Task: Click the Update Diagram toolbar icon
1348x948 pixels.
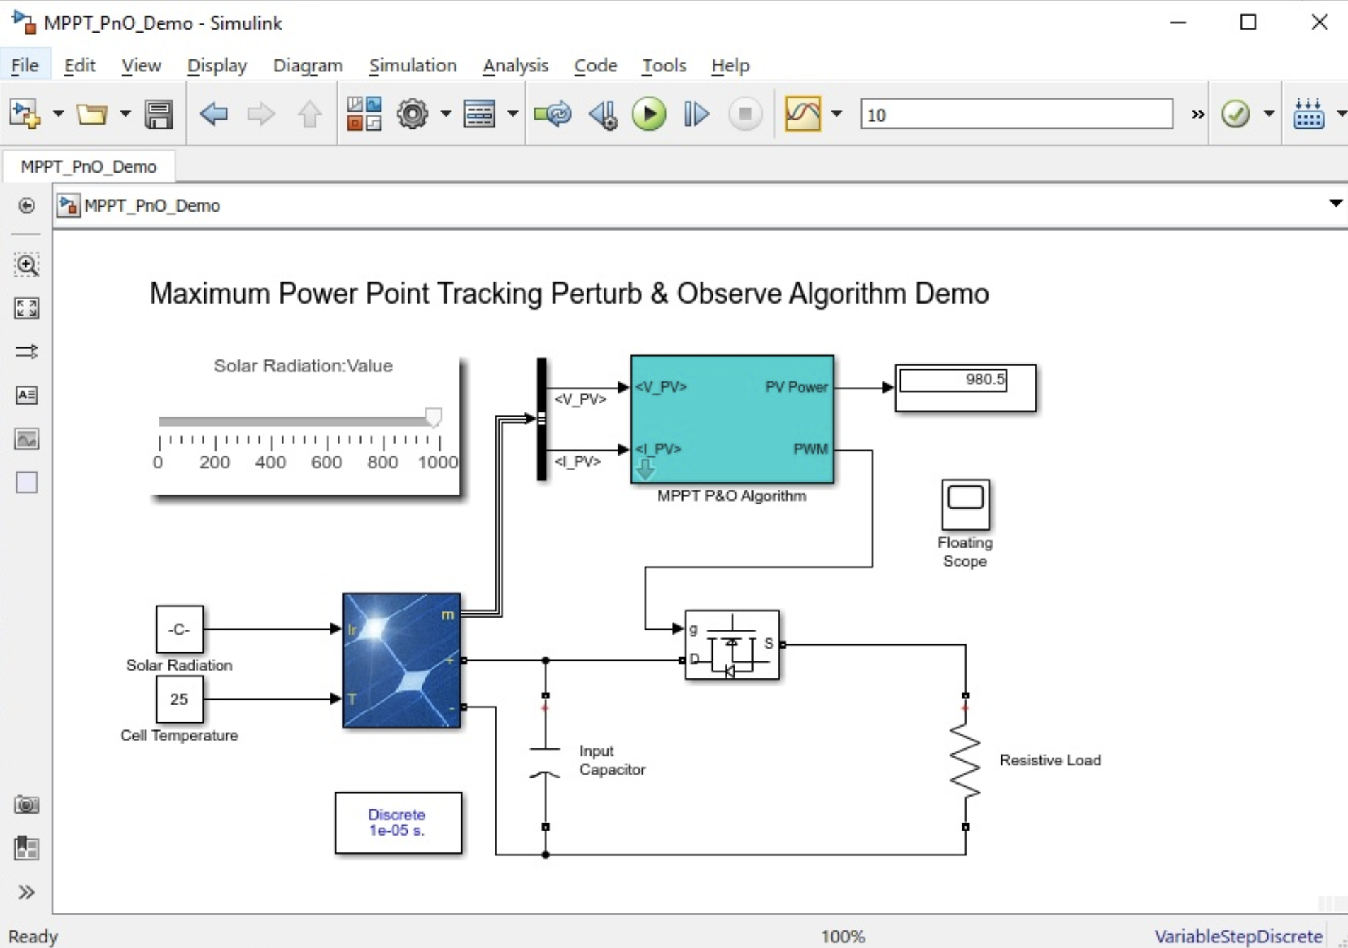Action: (553, 114)
